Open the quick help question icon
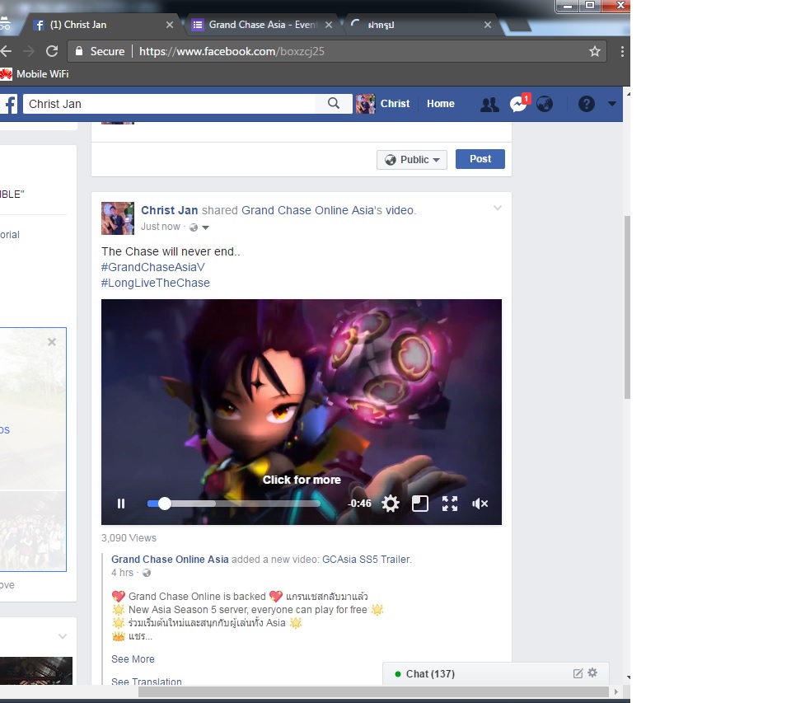This screenshot has height=703, width=791. click(586, 104)
